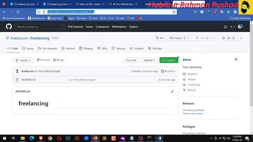The width and height of the screenshot is (253, 142).
Task: Open Microsoft Edge from the taskbar
Action: pos(32,138)
